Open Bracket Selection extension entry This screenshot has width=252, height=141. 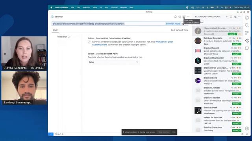217,129
